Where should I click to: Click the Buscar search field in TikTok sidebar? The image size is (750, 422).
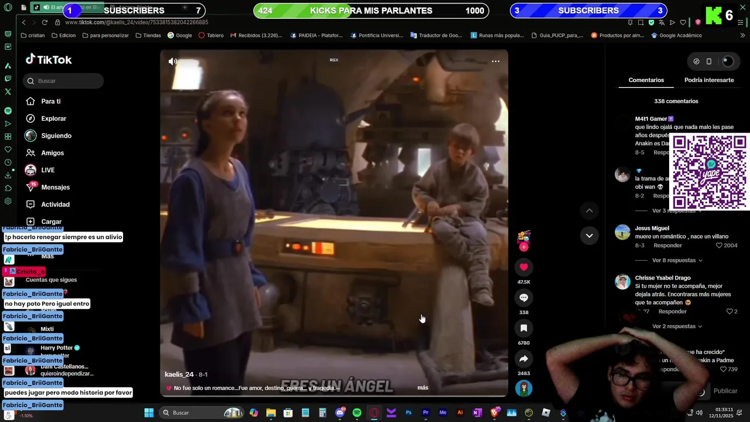tap(63, 81)
